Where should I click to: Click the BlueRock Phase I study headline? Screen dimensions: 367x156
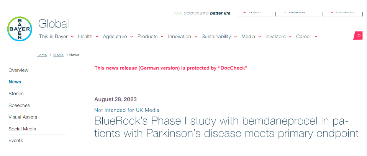pos(226,128)
